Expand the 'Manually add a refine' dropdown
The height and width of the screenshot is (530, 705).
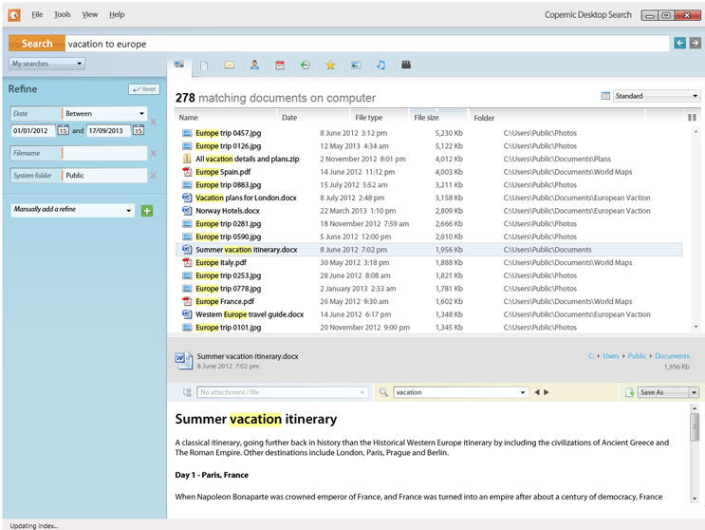coord(73,210)
